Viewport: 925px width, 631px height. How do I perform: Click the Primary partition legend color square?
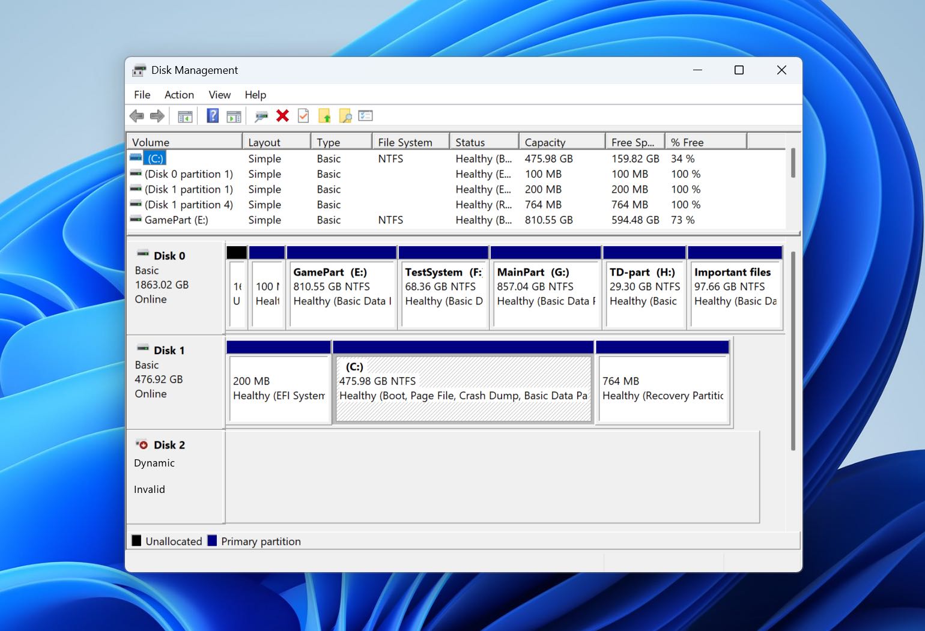[x=212, y=541]
